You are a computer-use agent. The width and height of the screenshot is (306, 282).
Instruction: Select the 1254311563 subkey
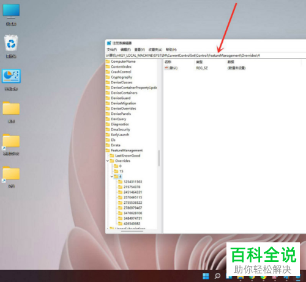(133, 182)
